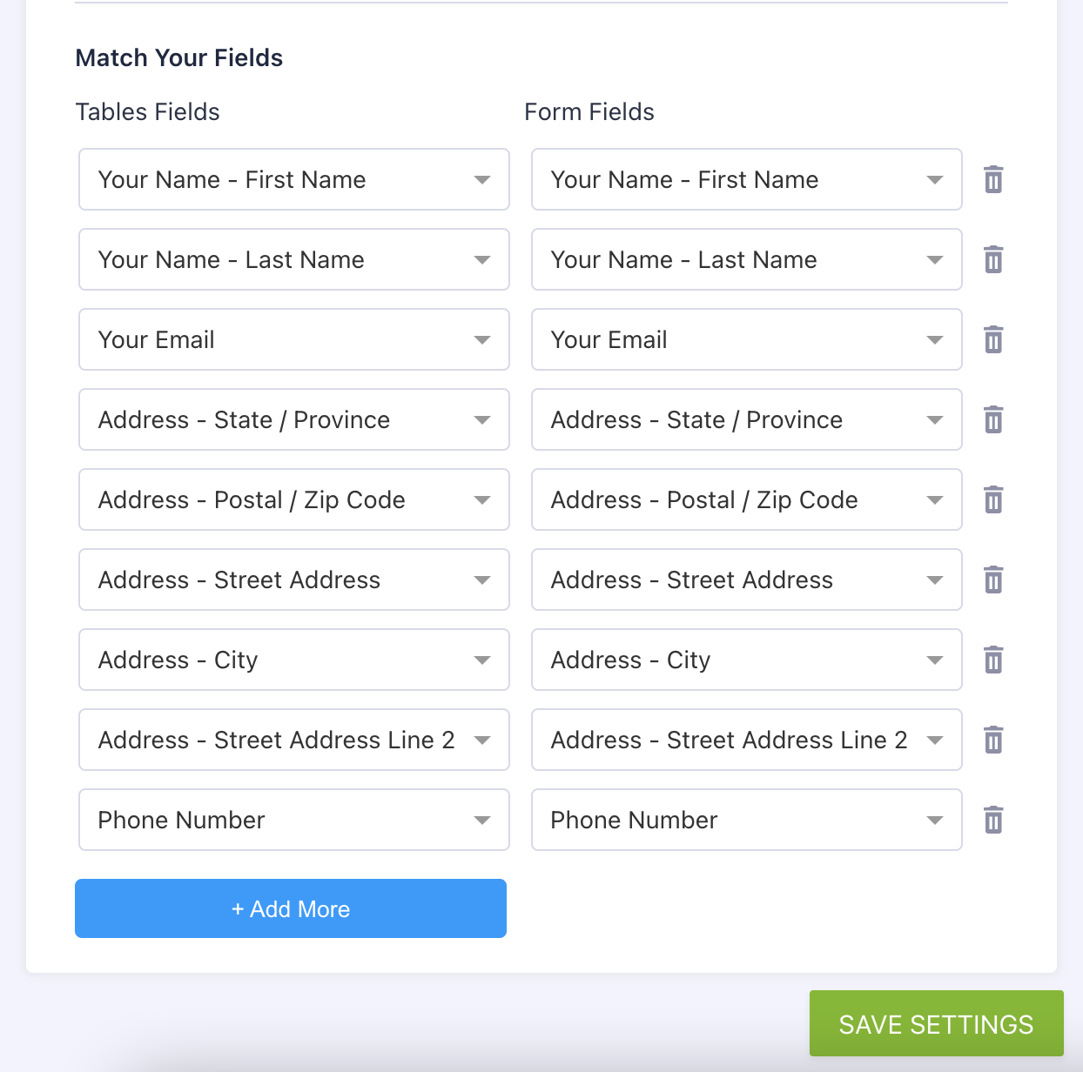Delete the Address - City mapping row

click(993, 660)
